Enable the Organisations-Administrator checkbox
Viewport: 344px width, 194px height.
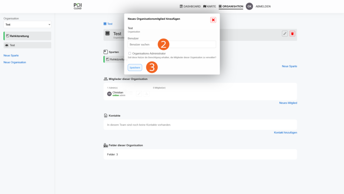click(x=130, y=53)
